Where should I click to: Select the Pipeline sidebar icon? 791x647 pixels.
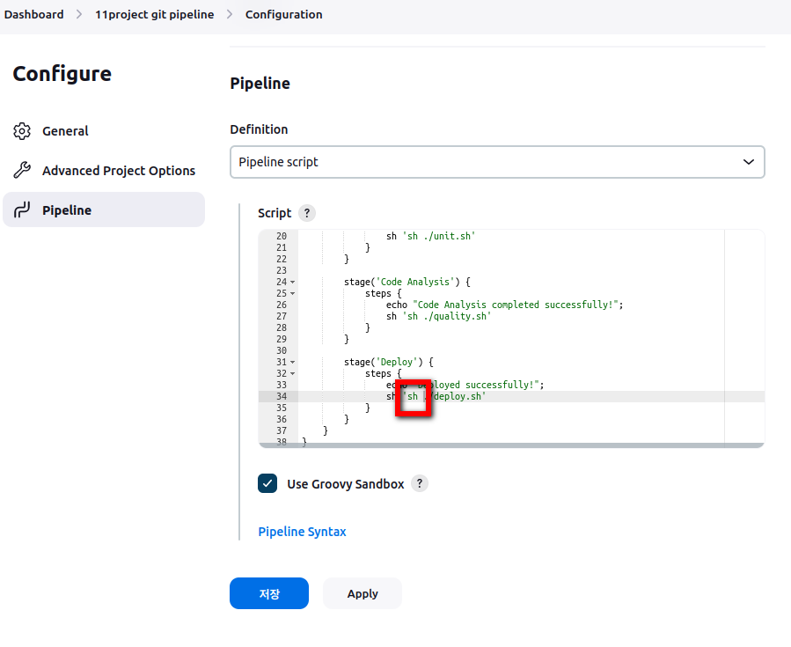(22, 210)
